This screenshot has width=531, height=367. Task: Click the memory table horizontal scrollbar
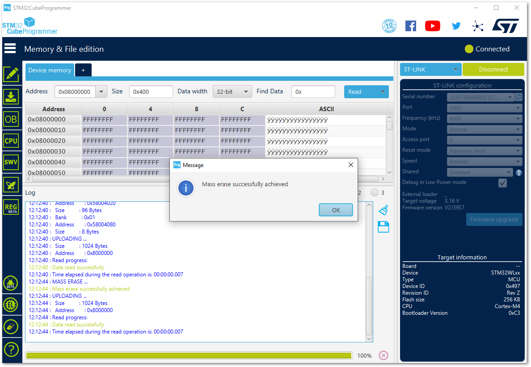pyautogui.click(x=206, y=179)
